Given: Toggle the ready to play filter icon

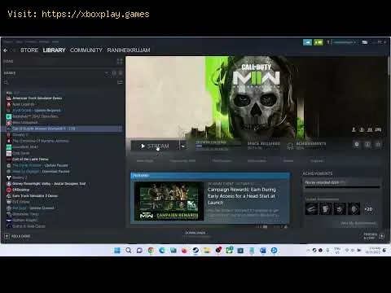Looking at the screenshot, I should point(121,73).
